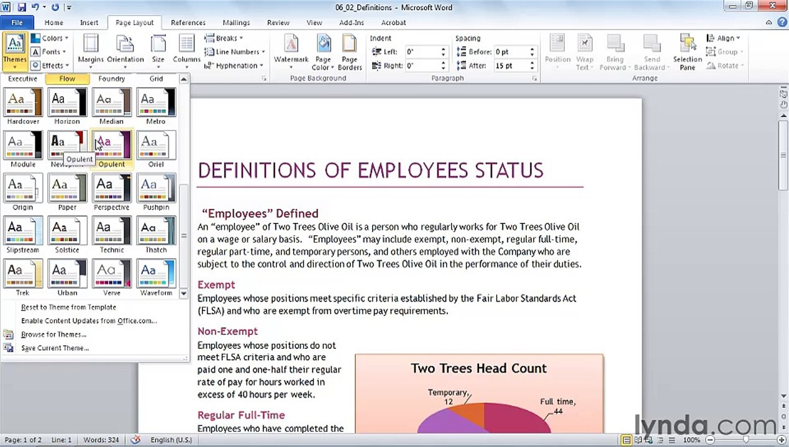Open the Page Color picker
The height and width of the screenshot is (447, 789).
coord(323,52)
